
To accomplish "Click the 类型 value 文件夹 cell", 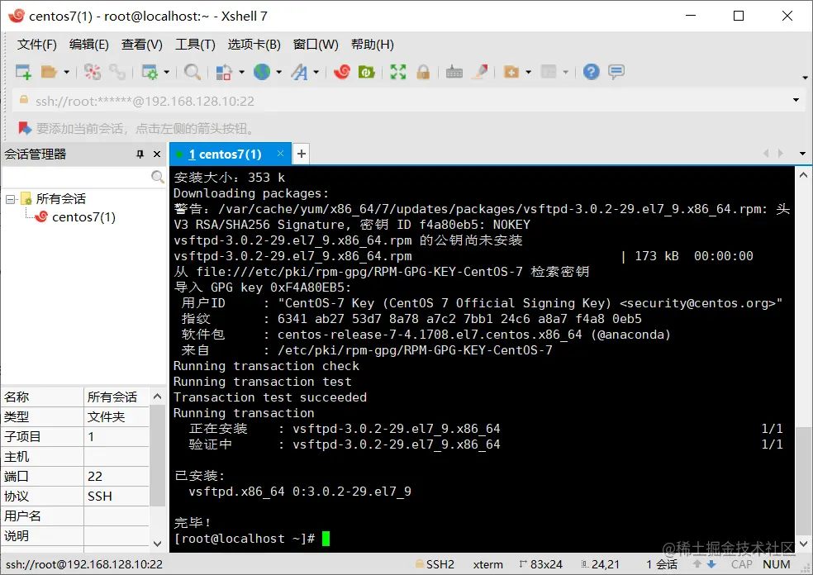I will (x=116, y=417).
